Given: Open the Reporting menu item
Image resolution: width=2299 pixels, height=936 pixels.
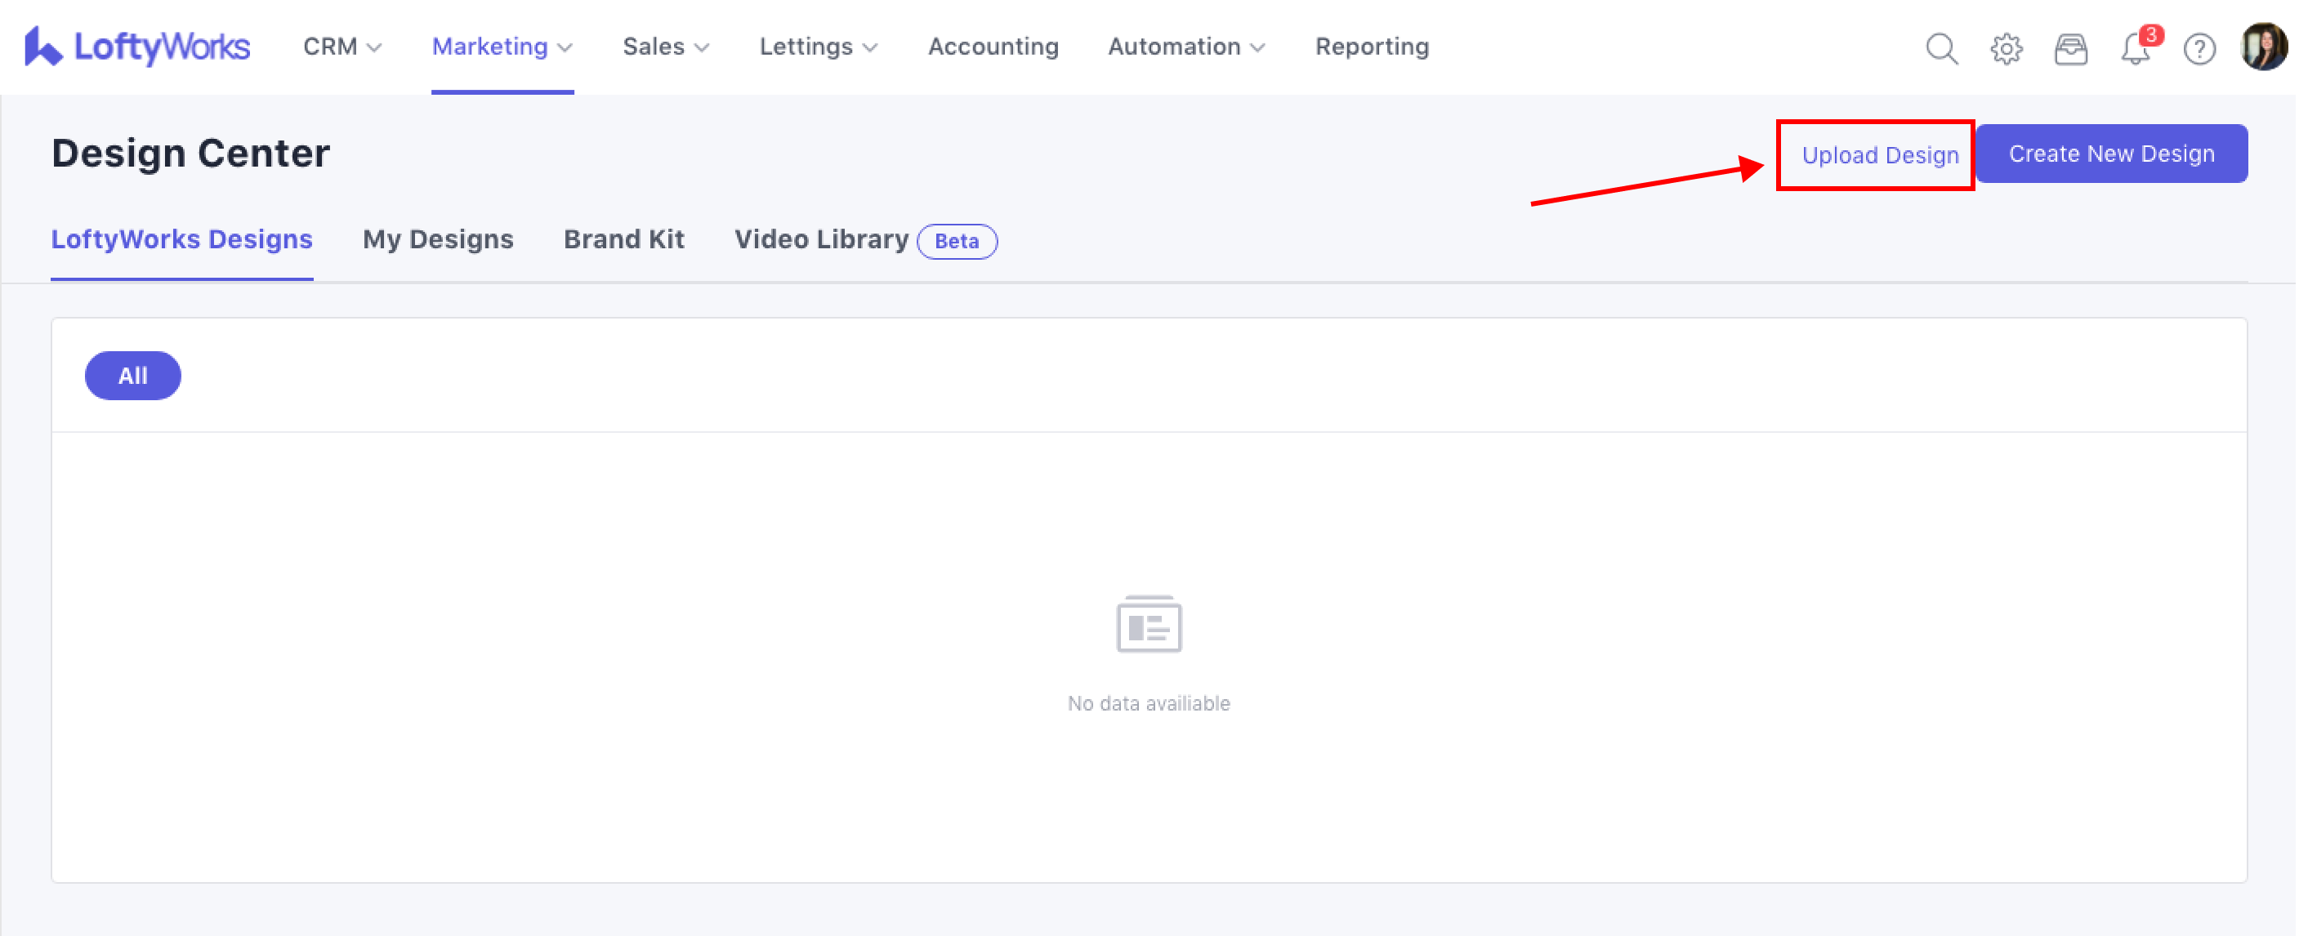Looking at the screenshot, I should (x=1372, y=47).
